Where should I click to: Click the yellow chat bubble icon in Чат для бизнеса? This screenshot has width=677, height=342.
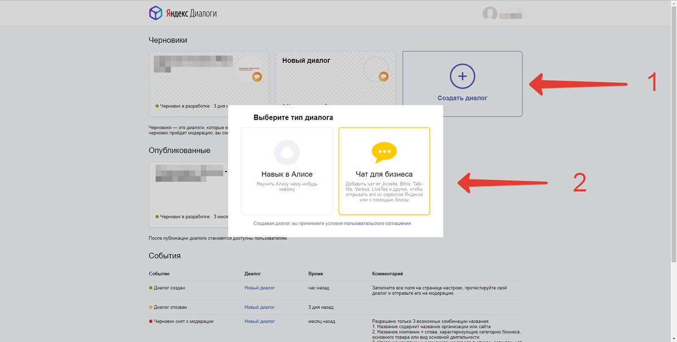384,152
